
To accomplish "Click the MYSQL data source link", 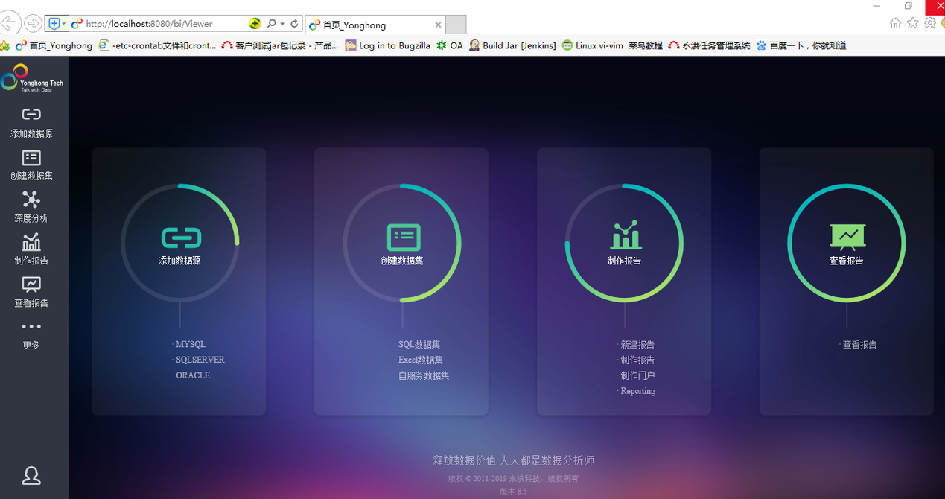I will [x=190, y=345].
